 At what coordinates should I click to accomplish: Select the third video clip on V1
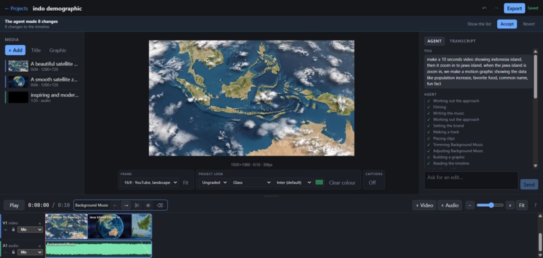[x=141, y=226]
